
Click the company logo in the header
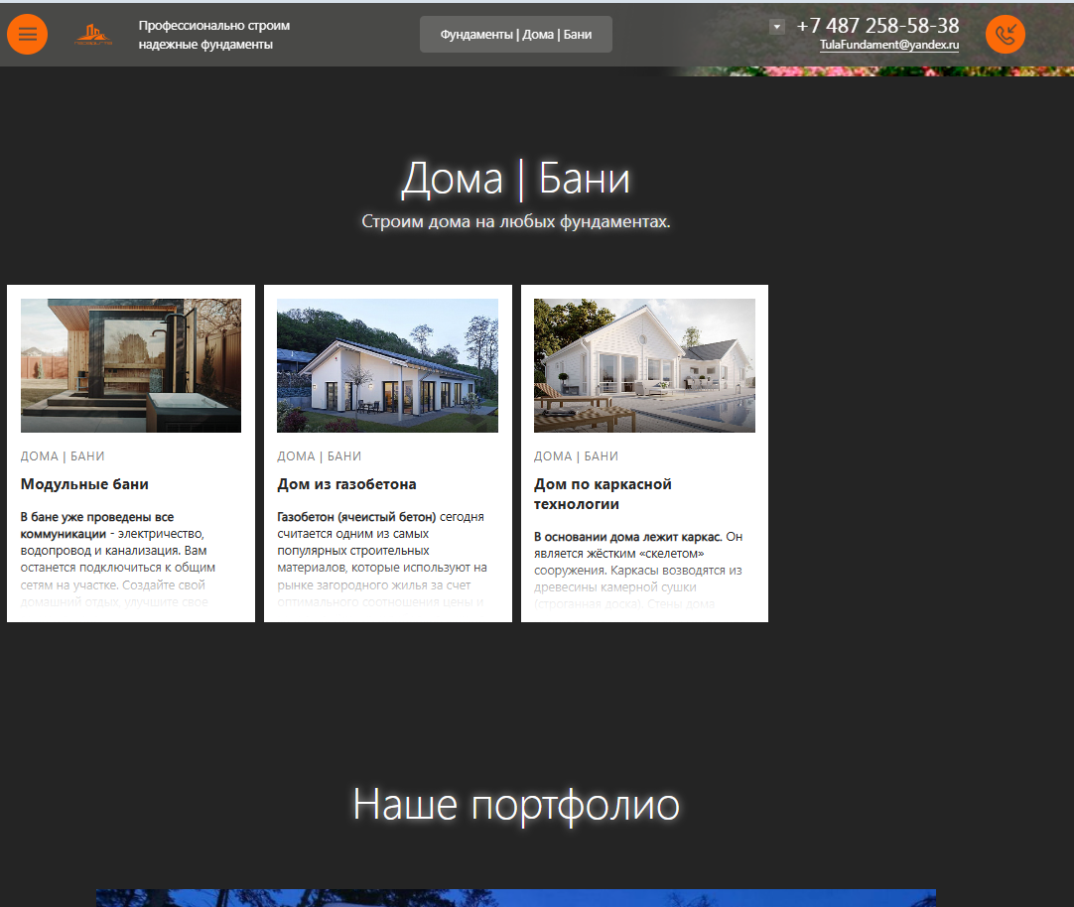click(94, 35)
